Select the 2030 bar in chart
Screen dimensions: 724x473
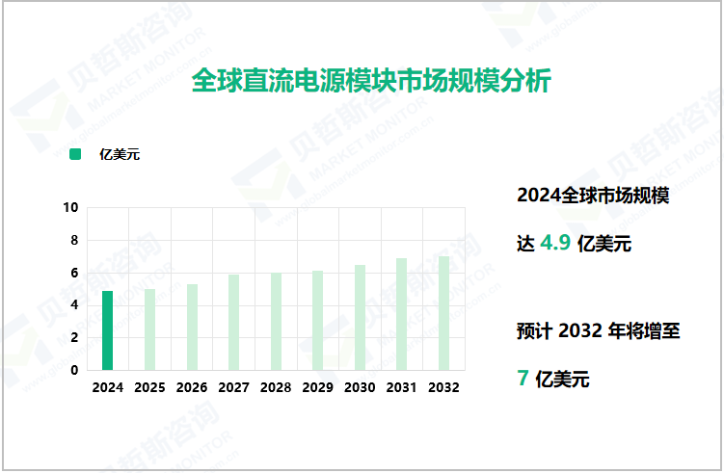tap(360, 318)
